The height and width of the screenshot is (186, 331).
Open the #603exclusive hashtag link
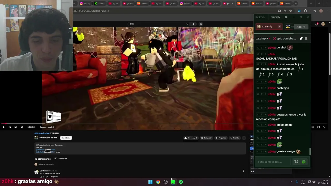point(42,134)
